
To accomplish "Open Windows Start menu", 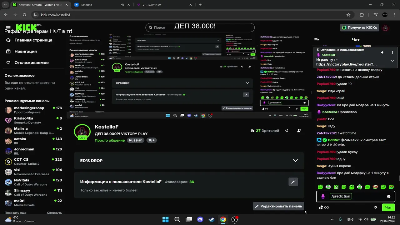I will point(166,219).
